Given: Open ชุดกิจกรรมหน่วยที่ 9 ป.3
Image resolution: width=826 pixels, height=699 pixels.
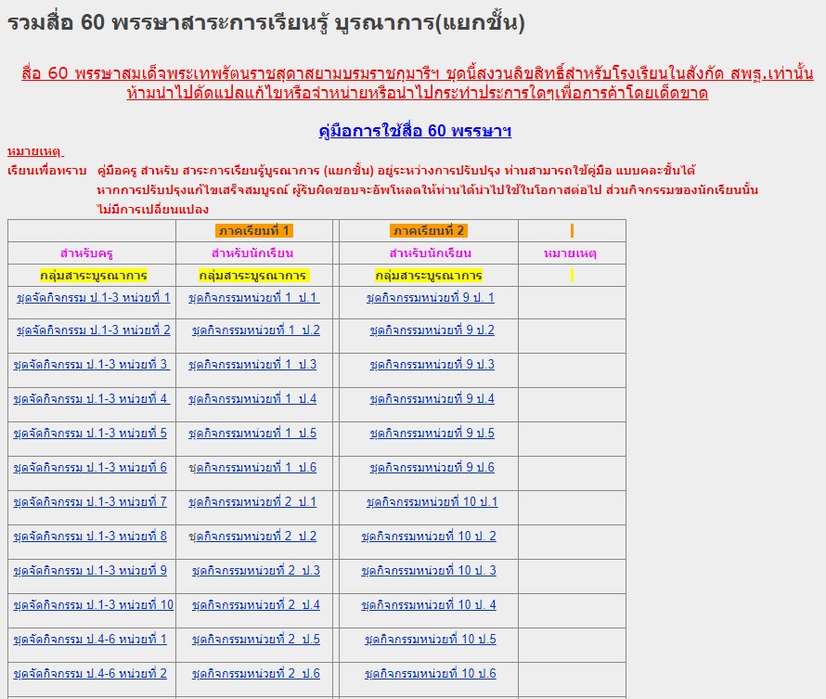Looking at the screenshot, I should [432, 365].
